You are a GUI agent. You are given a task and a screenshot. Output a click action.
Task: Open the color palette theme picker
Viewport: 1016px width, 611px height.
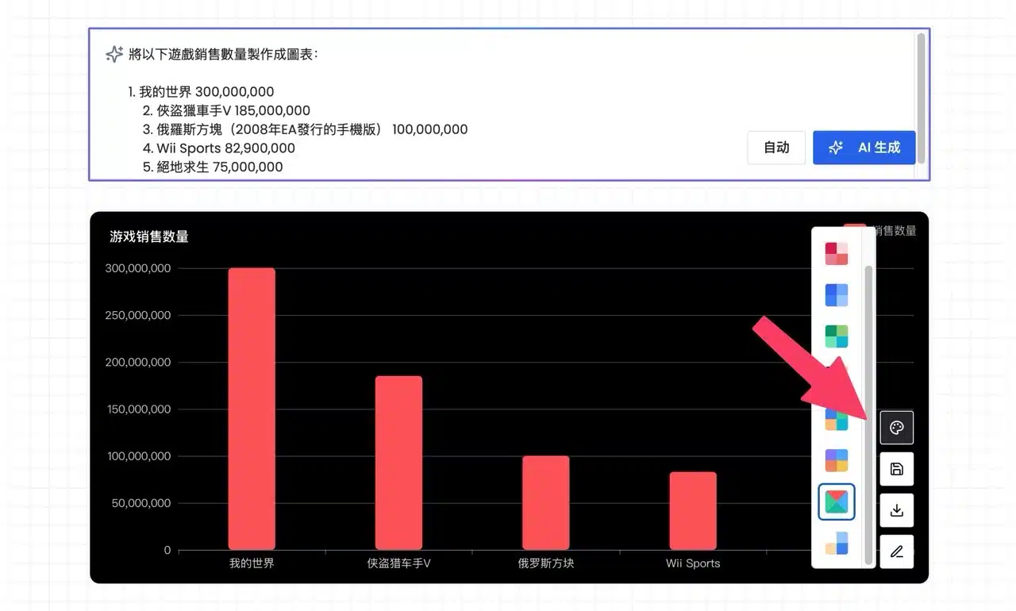coord(896,428)
